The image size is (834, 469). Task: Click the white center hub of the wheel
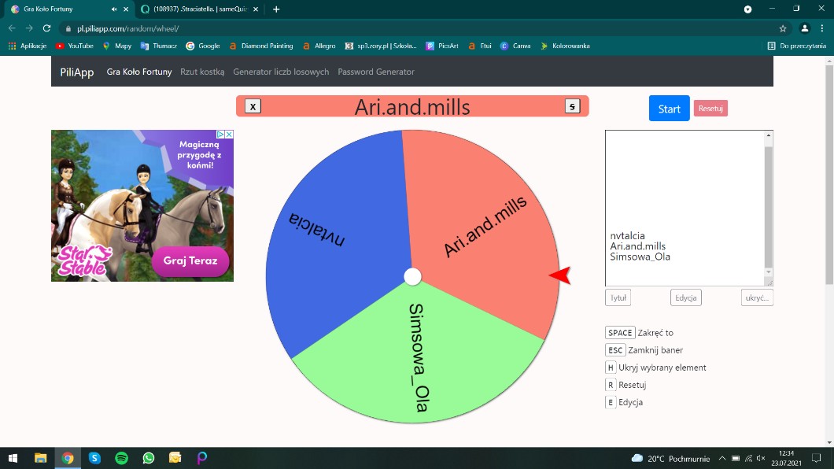pyautogui.click(x=412, y=276)
